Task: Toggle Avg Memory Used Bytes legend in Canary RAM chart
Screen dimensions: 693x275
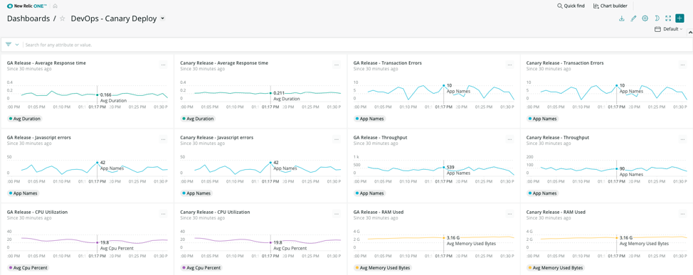Action: pyautogui.click(x=556, y=267)
